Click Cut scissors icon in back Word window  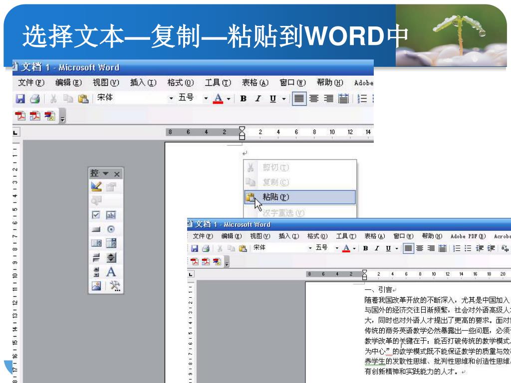pyautogui.click(x=53, y=98)
